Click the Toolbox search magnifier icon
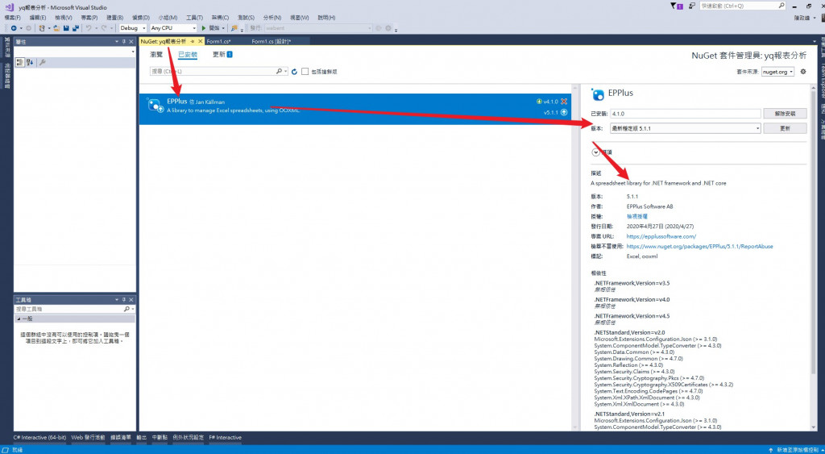This screenshot has height=454, width=825. tap(126, 309)
